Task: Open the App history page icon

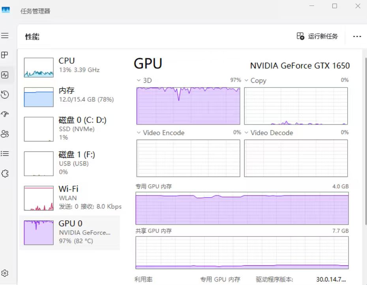Action: (x=5, y=95)
